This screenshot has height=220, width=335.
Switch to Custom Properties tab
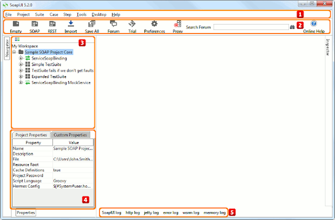[70, 135]
